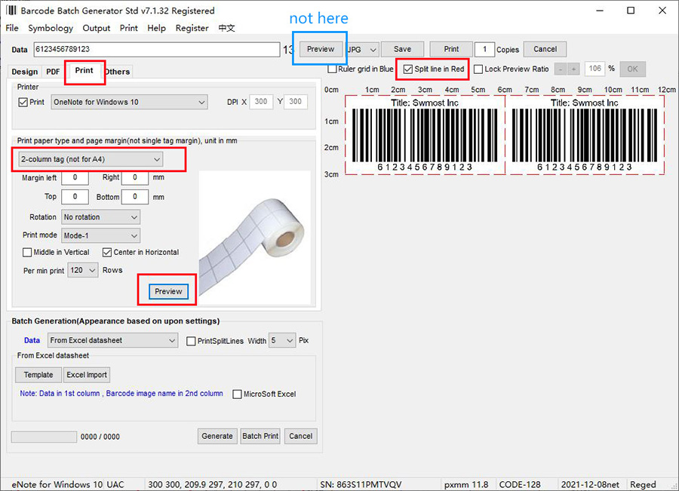679x491 pixels.
Task: Click the Excel Import button
Action: point(87,375)
